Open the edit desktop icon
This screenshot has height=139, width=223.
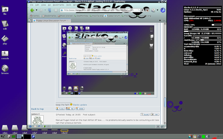pos(5,25)
